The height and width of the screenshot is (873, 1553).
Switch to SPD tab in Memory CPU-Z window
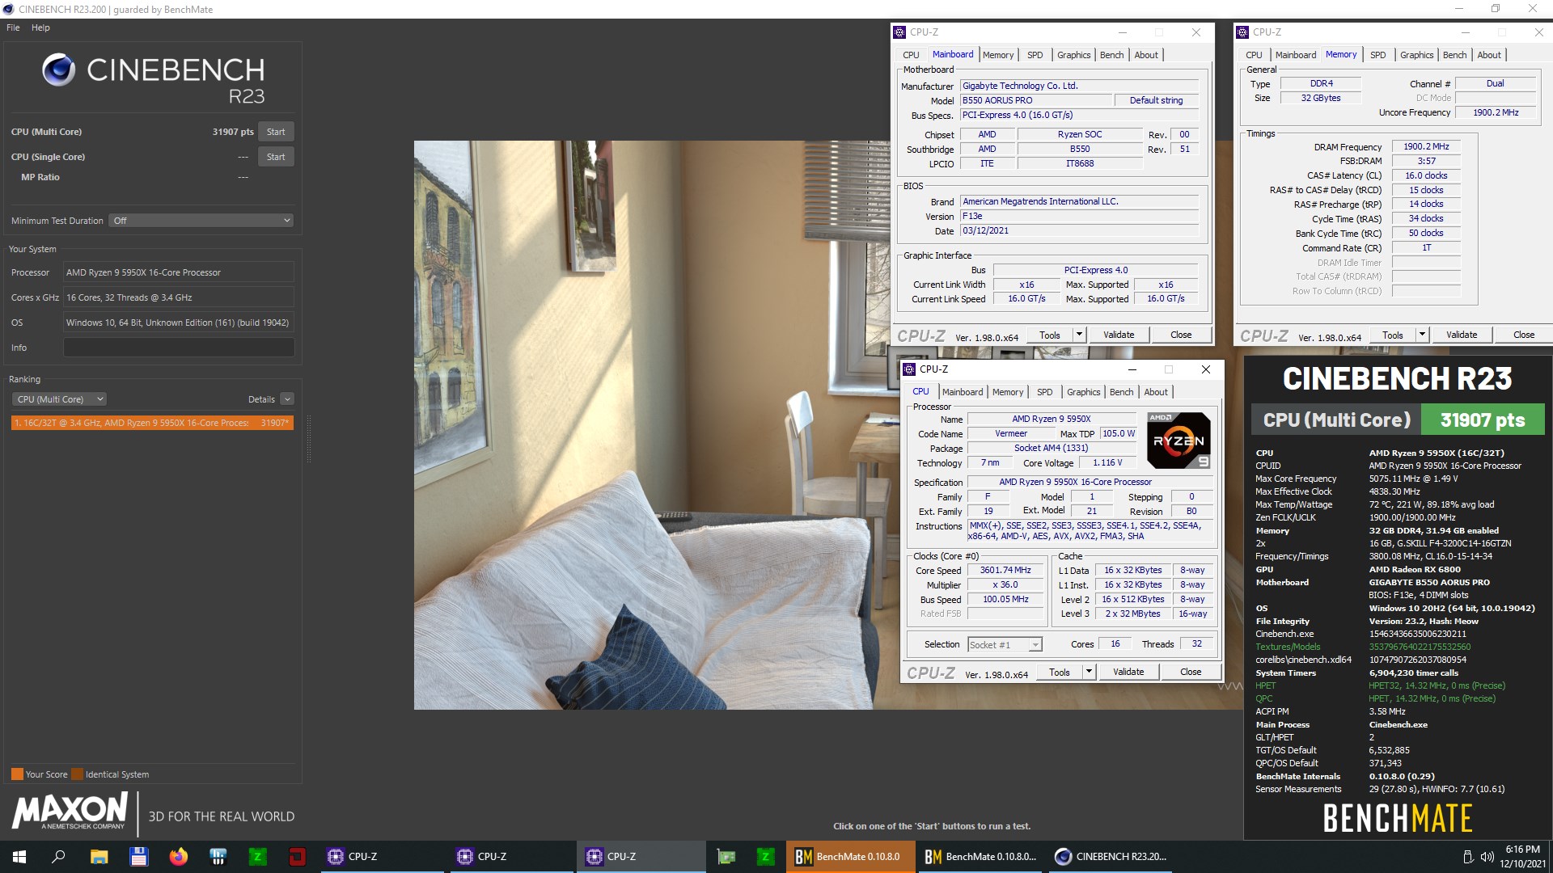tap(1377, 55)
